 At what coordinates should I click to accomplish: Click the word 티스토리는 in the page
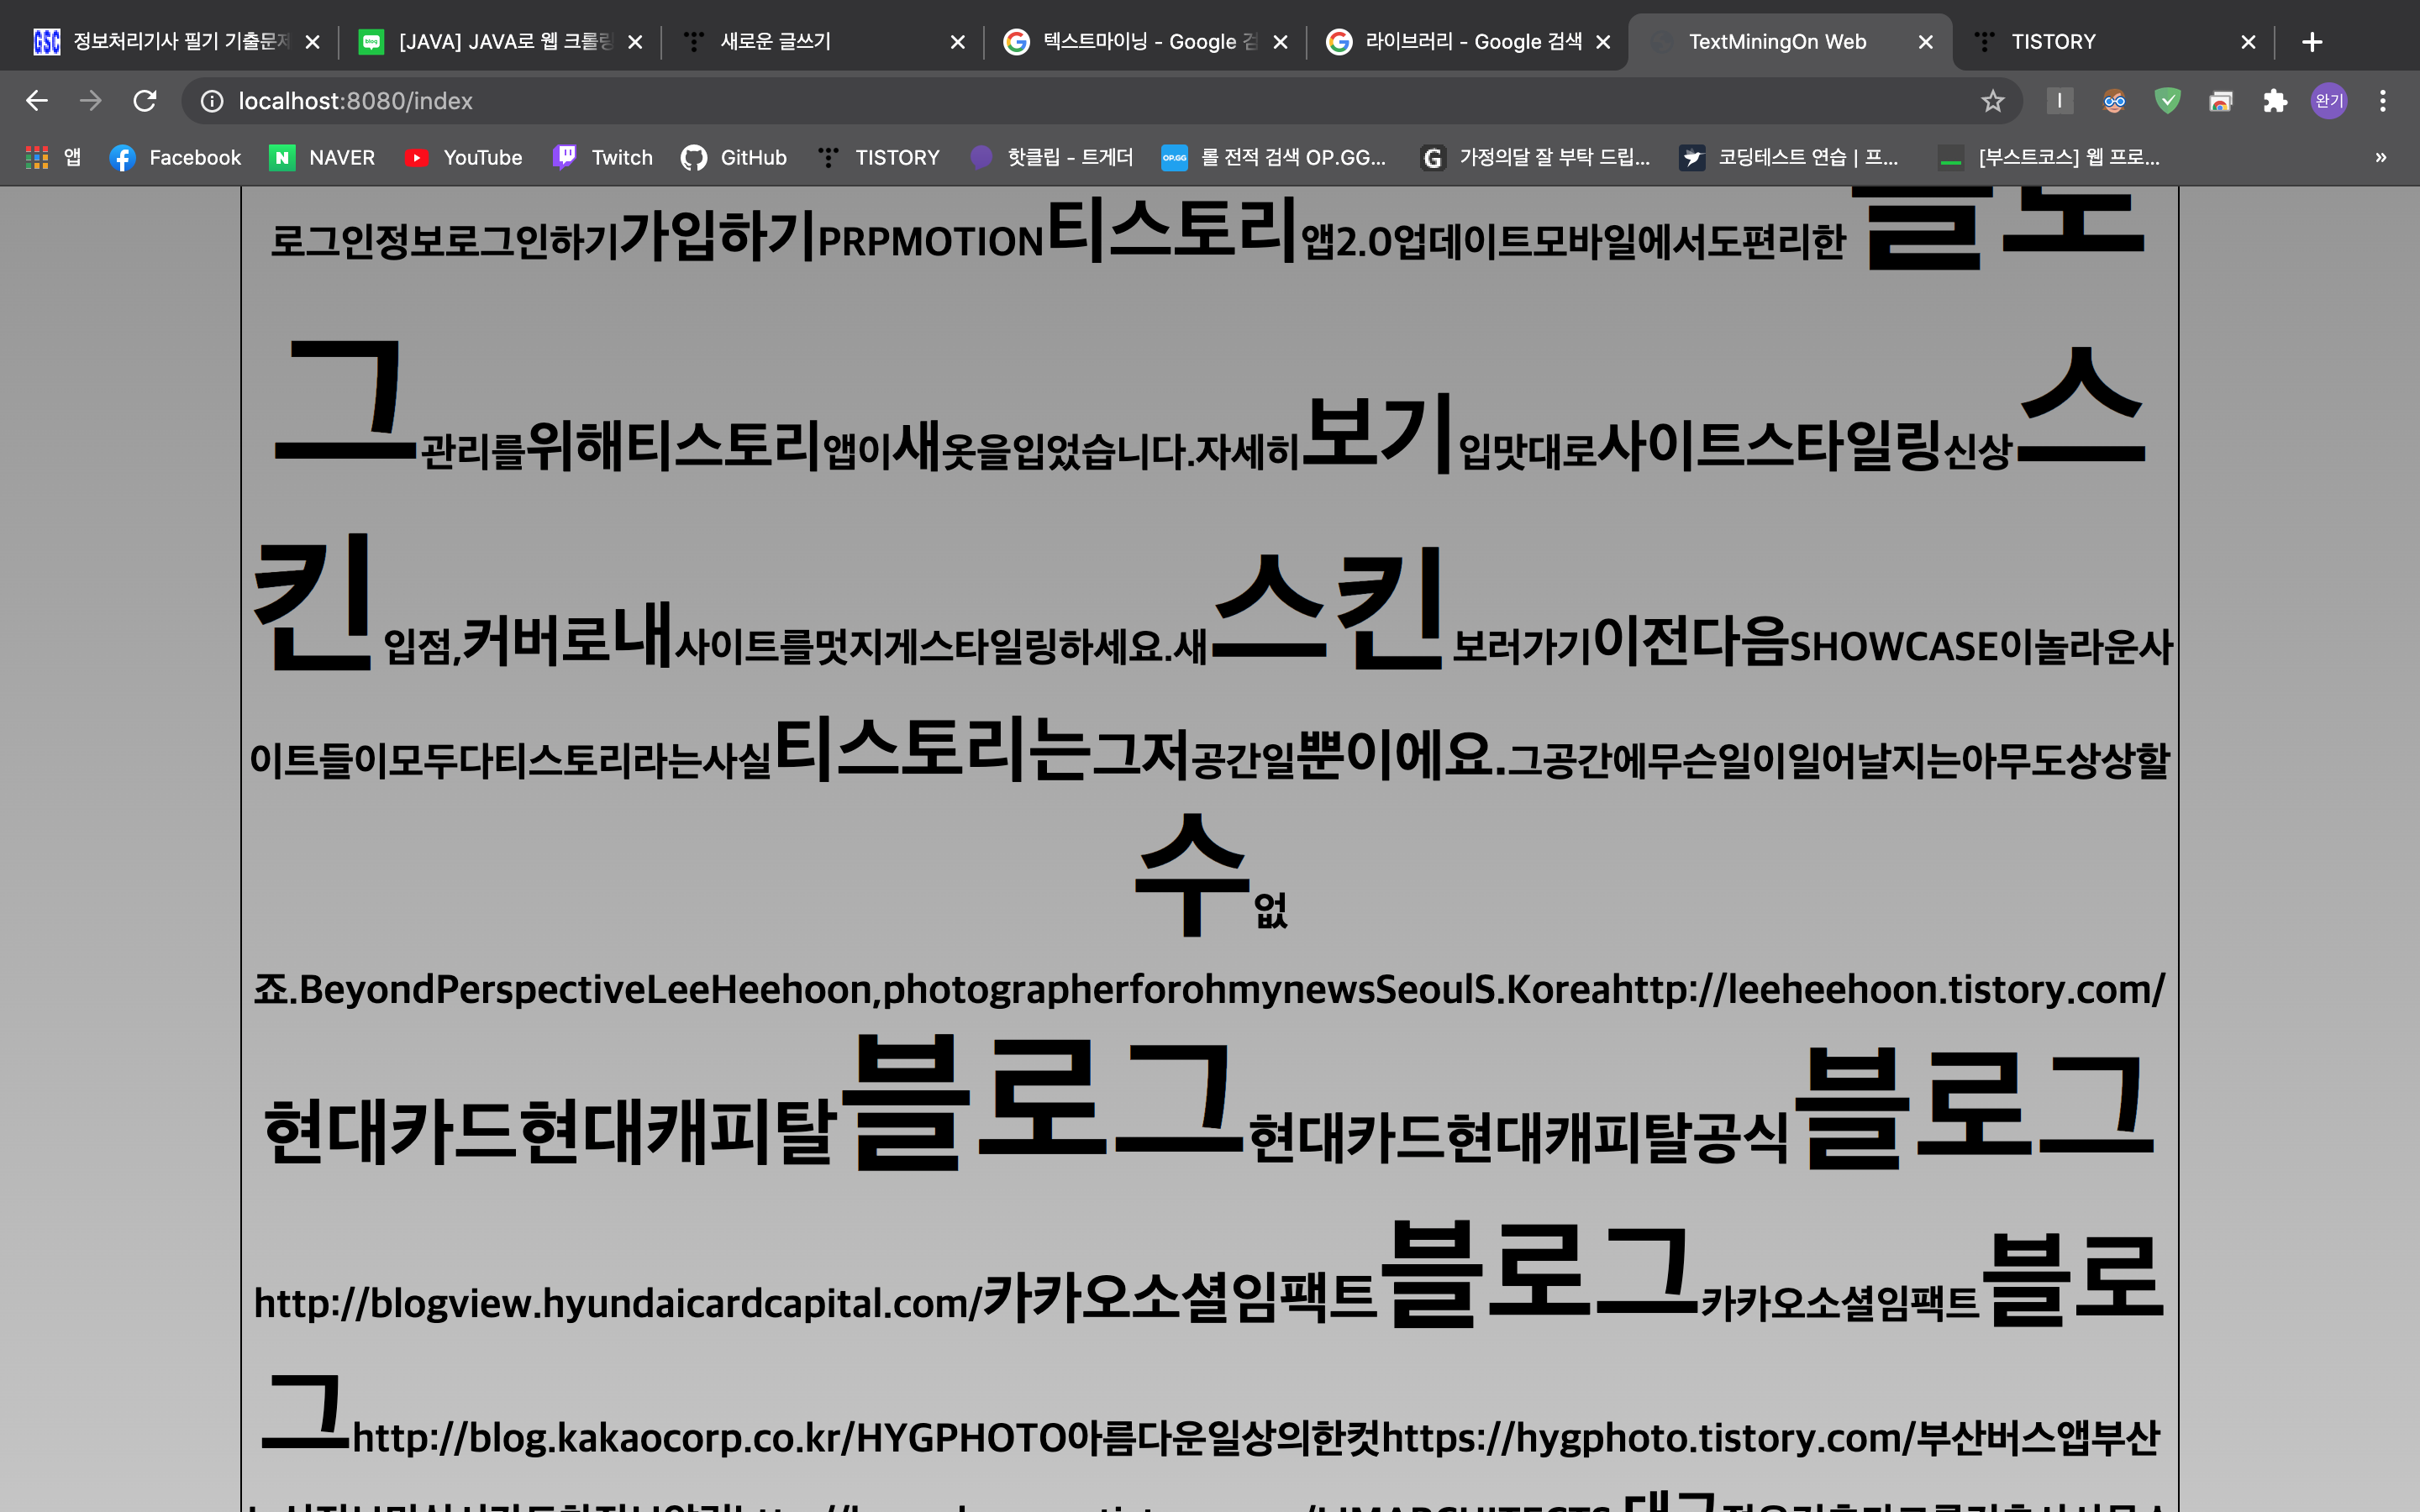pyautogui.click(x=932, y=748)
